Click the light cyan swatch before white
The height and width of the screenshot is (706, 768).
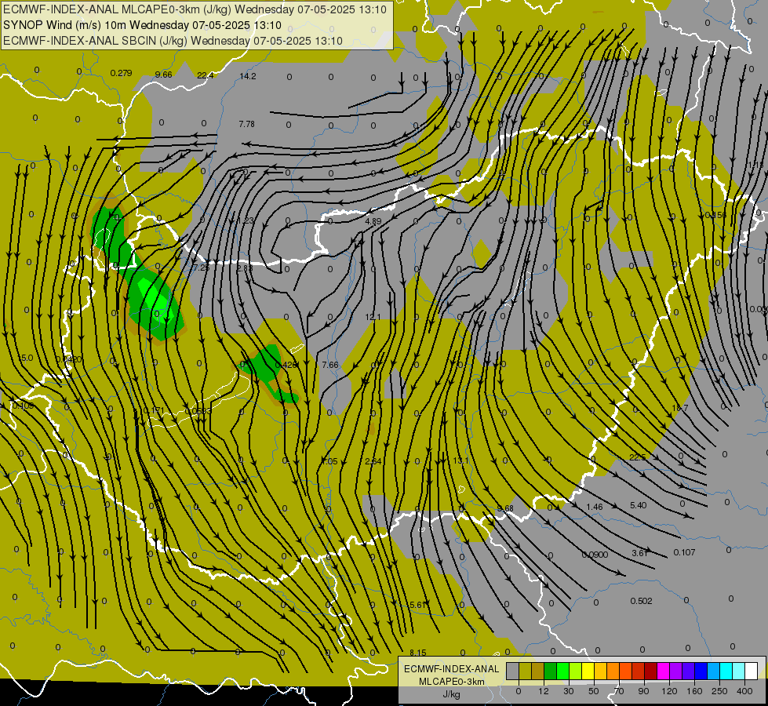coord(739,671)
